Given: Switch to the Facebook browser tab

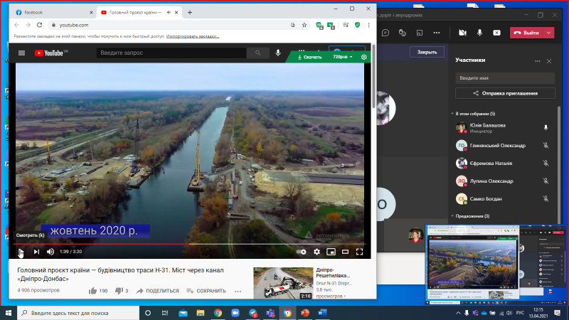Looking at the screenshot, I should pos(54,12).
